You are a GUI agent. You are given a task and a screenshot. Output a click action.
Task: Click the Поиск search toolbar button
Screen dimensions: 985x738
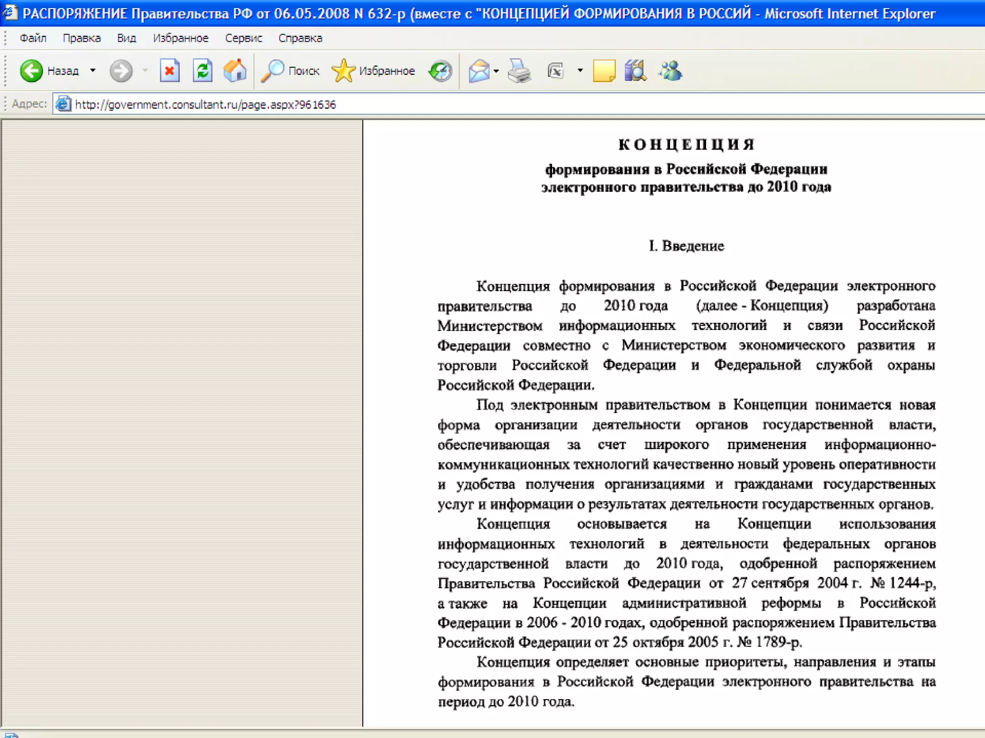pos(290,71)
